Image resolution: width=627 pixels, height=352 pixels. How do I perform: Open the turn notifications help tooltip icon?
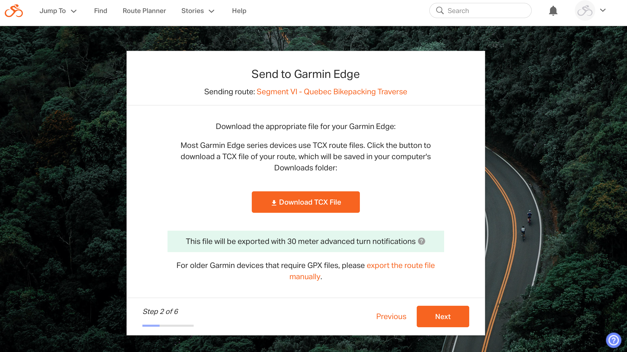[422, 241]
